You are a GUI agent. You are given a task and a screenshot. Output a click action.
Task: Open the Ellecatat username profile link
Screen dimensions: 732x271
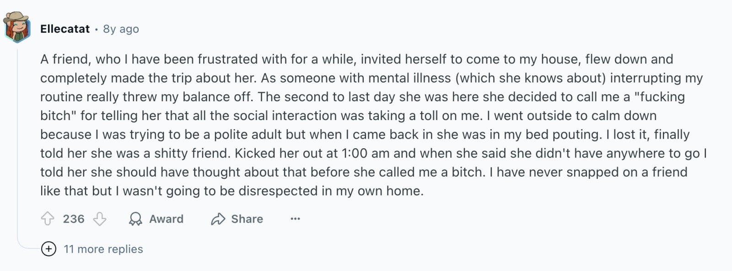click(x=65, y=29)
